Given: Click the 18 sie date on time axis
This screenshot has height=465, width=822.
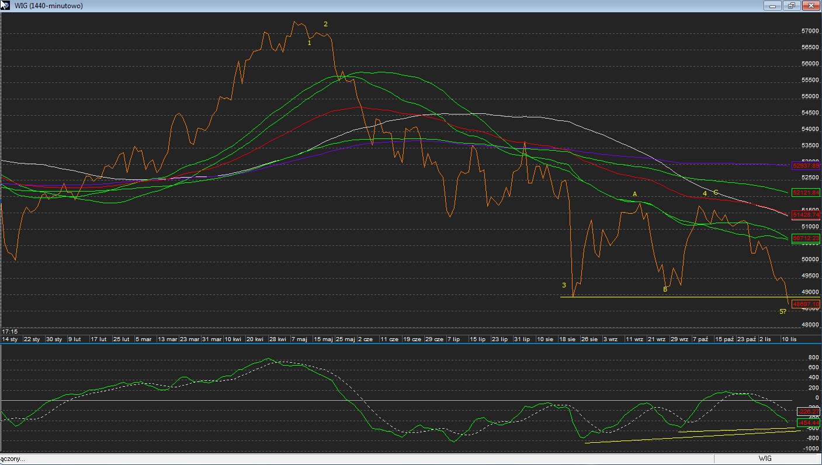Looking at the screenshot, I should coord(567,339).
